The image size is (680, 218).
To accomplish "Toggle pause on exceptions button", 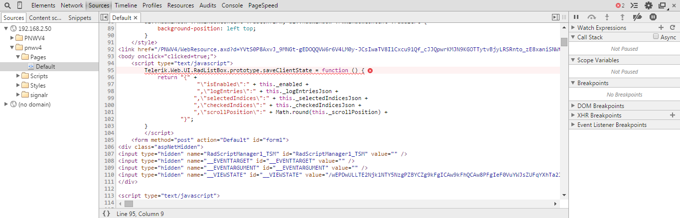I will click(653, 17).
